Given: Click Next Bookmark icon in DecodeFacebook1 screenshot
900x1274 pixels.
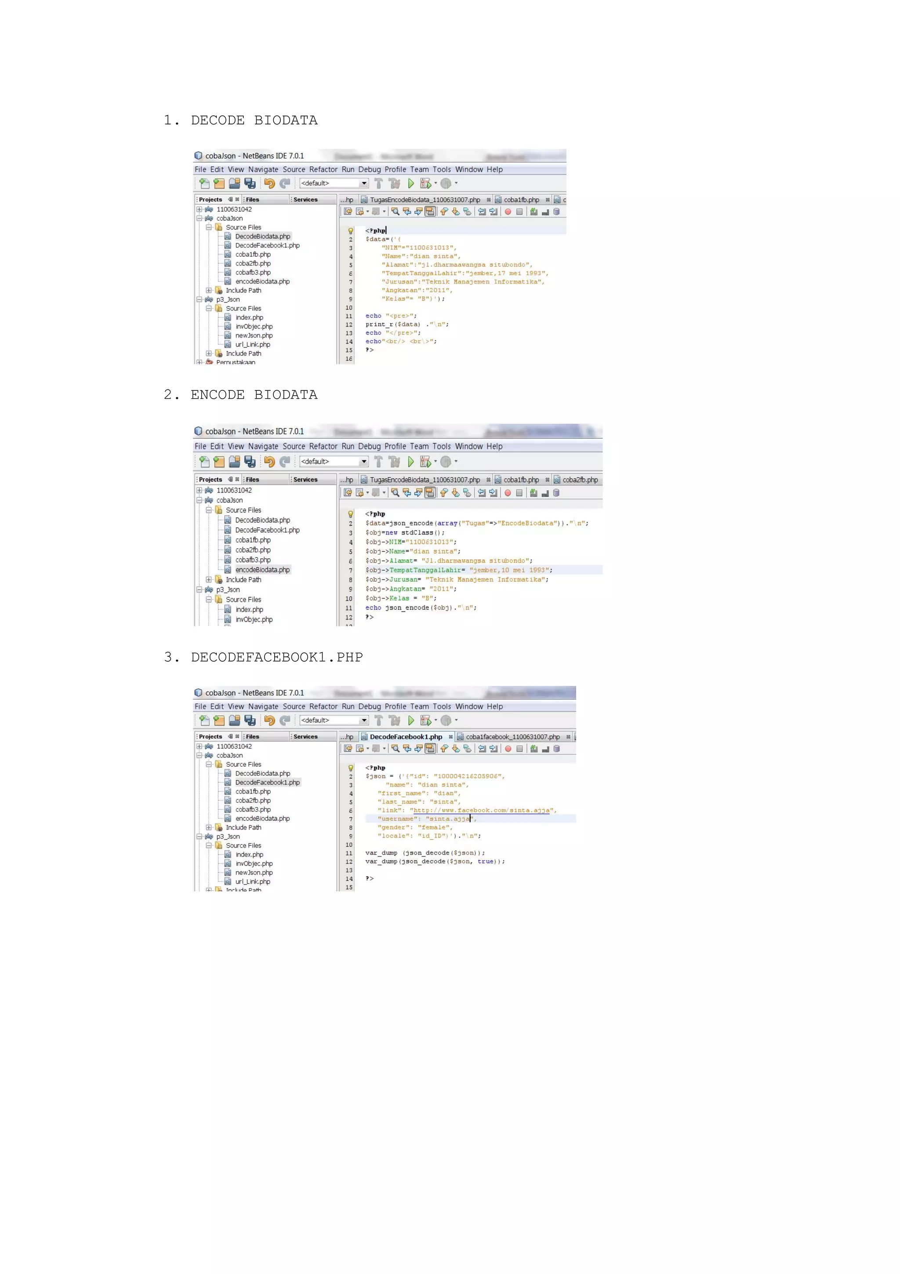Looking at the screenshot, I should [455, 749].
